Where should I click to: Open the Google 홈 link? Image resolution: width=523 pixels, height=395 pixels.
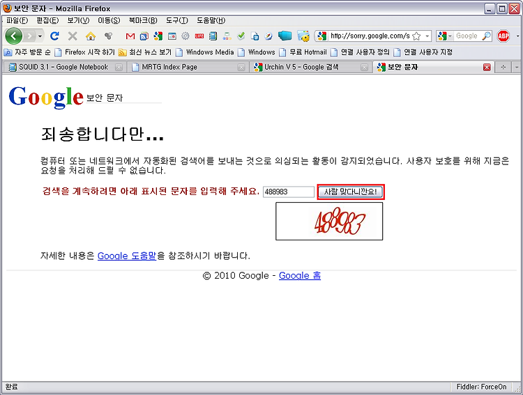click(300, 275)
